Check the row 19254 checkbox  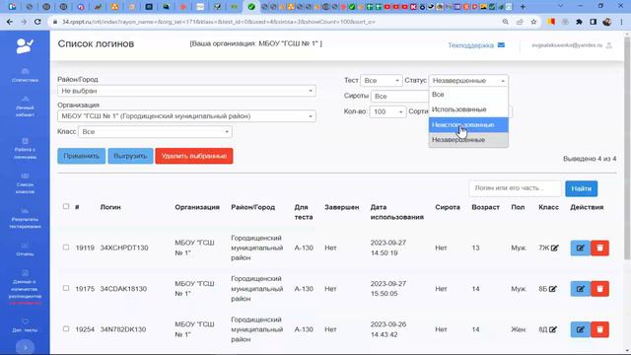click(66, 328)
